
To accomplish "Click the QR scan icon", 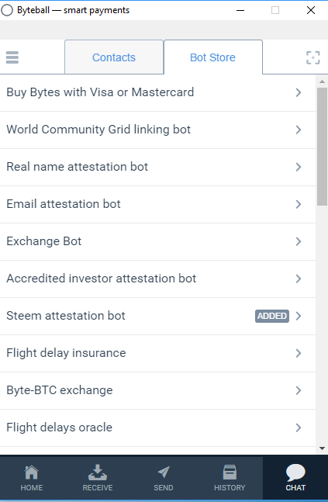I will [312, 57].
